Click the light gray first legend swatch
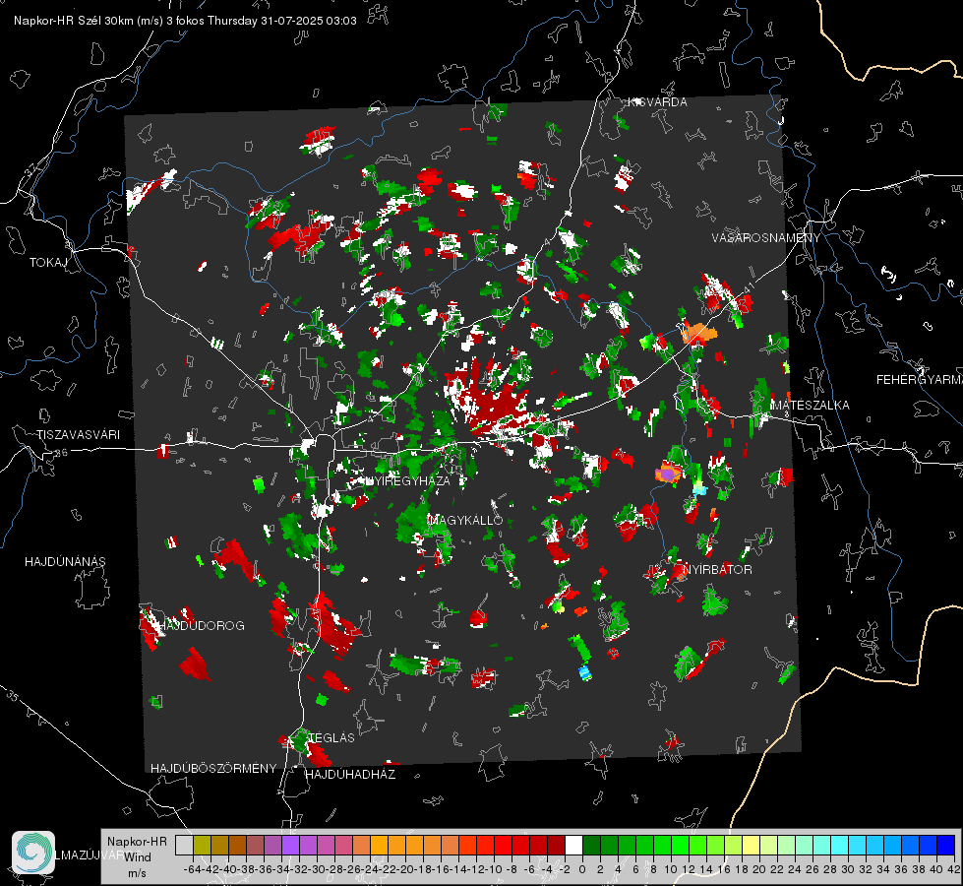 [184, 846]
